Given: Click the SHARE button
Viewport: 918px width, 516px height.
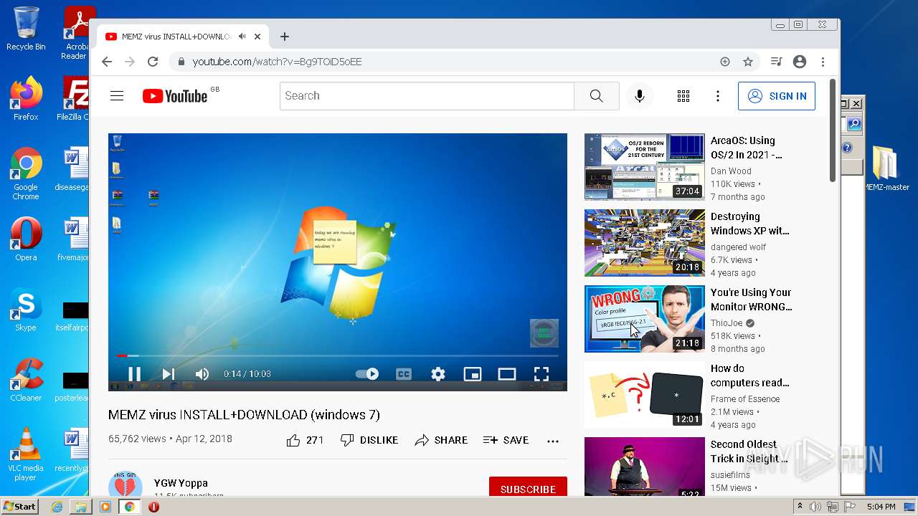Looking at the screenshot, I should [x=441, y=440].
